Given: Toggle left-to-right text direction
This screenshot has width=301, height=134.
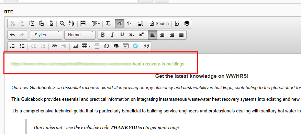Looking at the screenshot, I should [120, 24].
